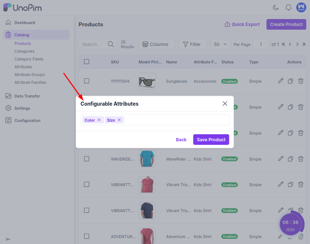Click the Save Product button

[211, 139]
